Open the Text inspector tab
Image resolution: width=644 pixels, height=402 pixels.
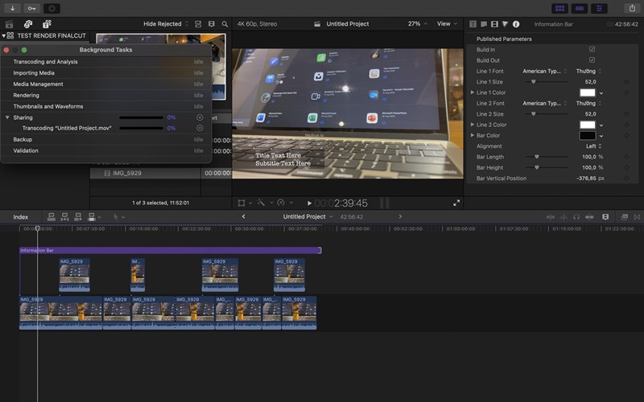pos(484,24)
